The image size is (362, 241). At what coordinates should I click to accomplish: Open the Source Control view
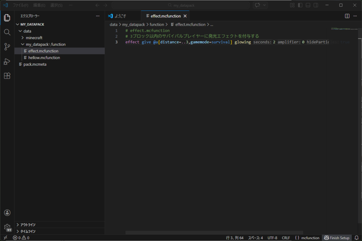point(7,47)
